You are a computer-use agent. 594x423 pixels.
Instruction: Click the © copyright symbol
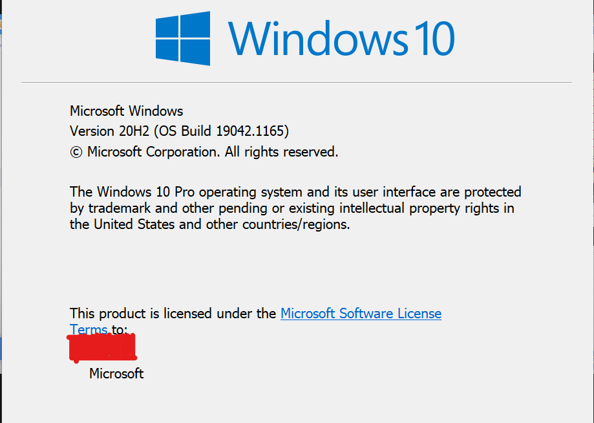pyautogui.click(x=76, y=153)
